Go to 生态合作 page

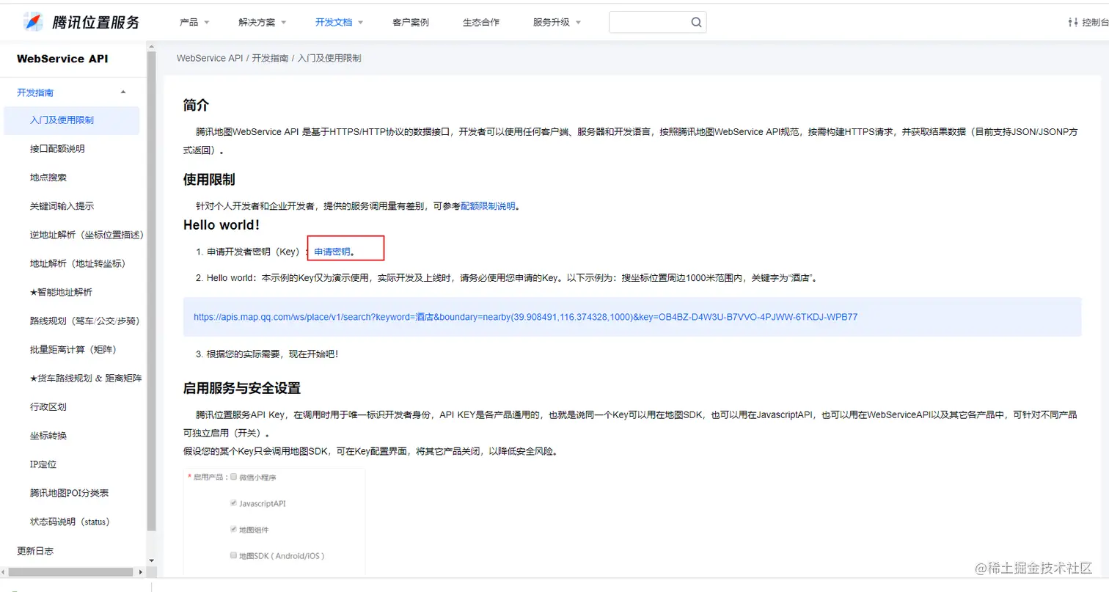coord(481,22)
